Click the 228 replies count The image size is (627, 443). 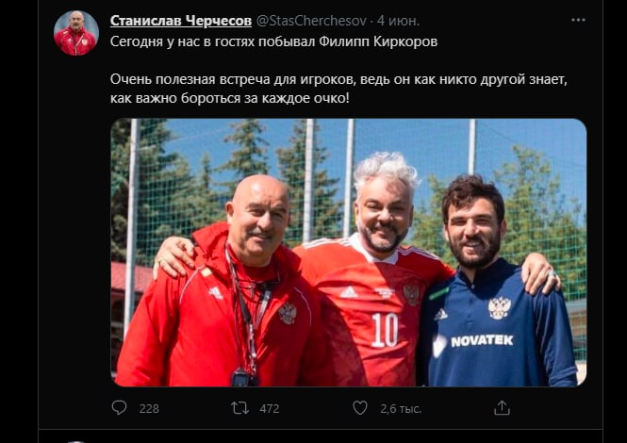149,409
